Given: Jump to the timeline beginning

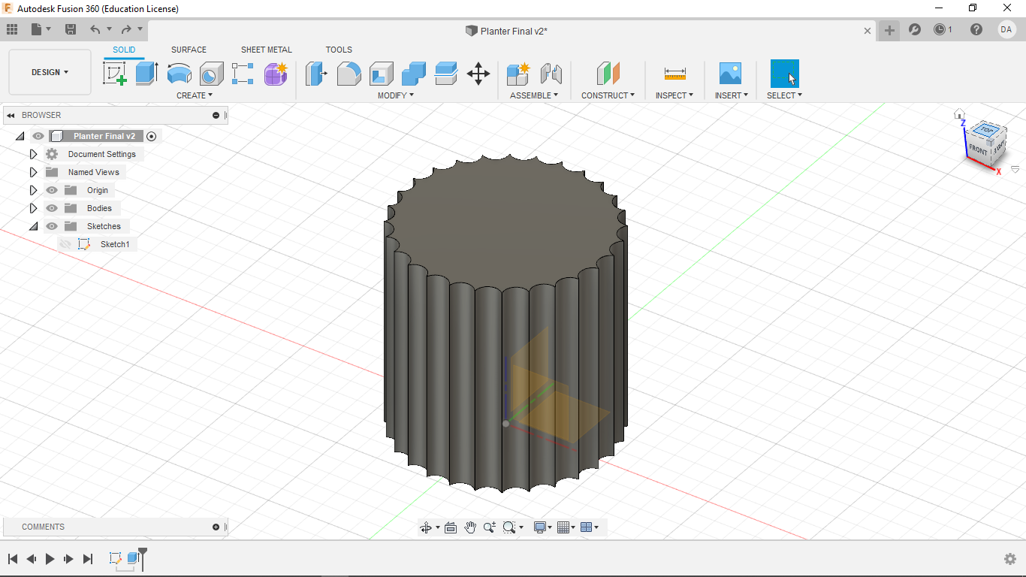Looking at the screenshot, I should [x=13, y=559].
